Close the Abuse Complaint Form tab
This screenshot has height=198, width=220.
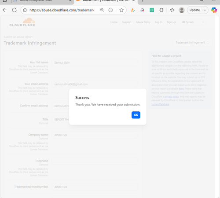click(x=70, y=1)
